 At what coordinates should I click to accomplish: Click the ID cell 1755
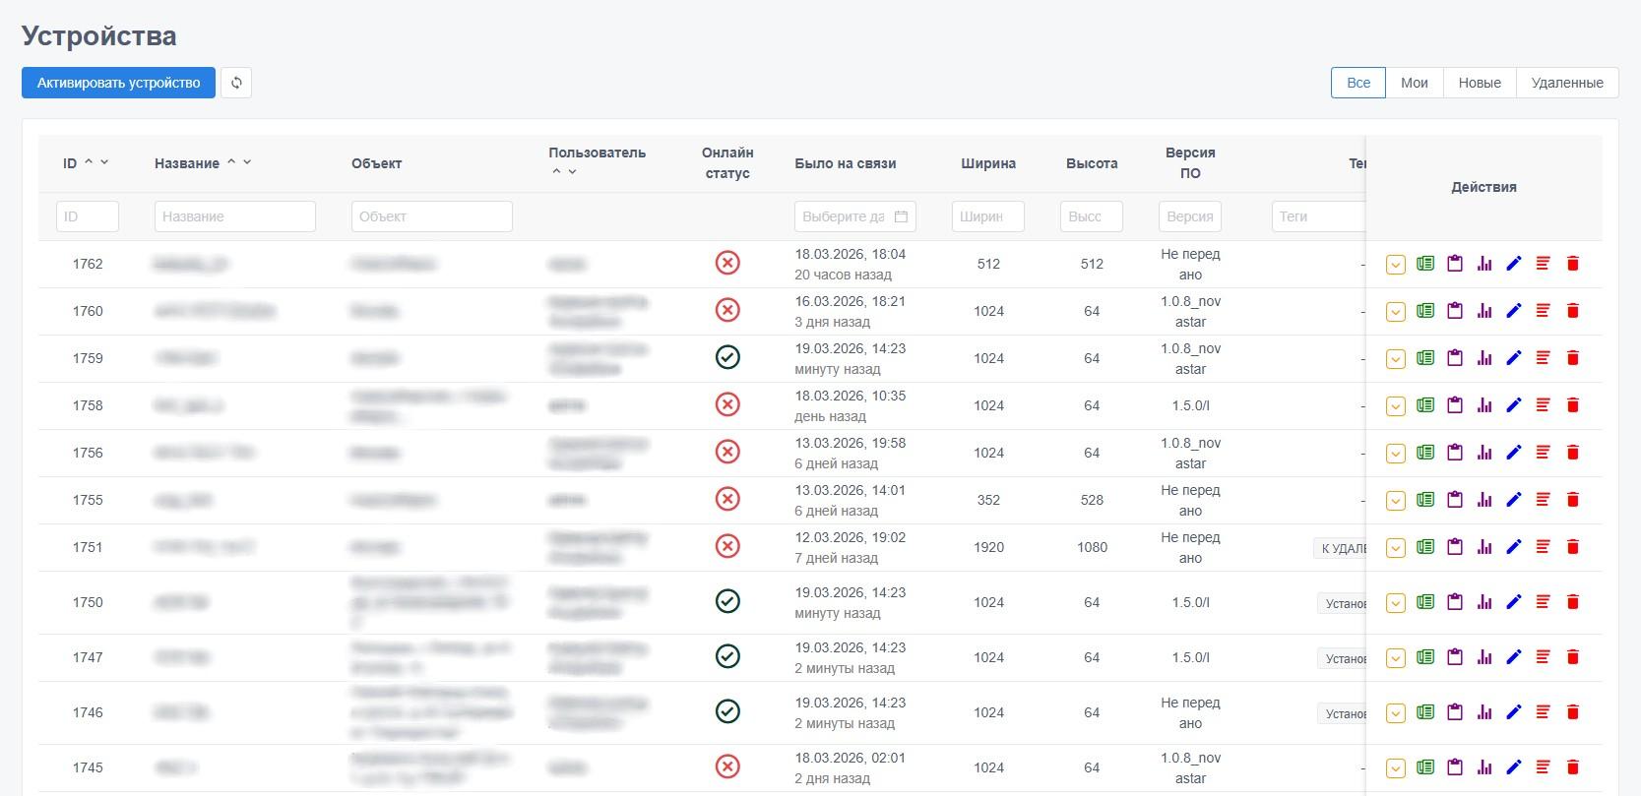click(88, 500)
